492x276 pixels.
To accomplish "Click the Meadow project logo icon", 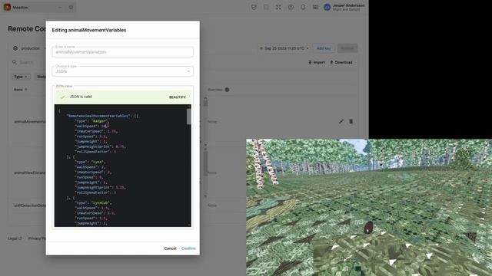I will pos(7,7).
